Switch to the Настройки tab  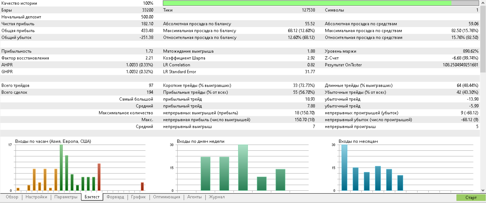(36, 197)
